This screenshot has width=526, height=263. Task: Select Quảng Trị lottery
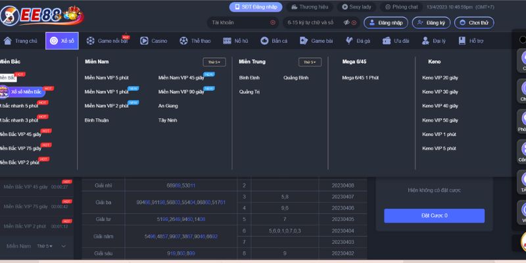[x=249, y=91]
